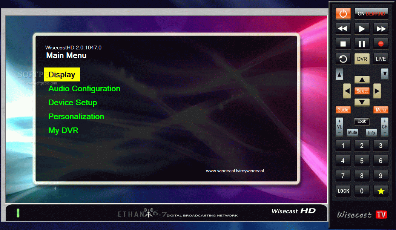This screenshot has width=396, height=230.
Task: Click the page up arrow button
Action: point(339,75)
